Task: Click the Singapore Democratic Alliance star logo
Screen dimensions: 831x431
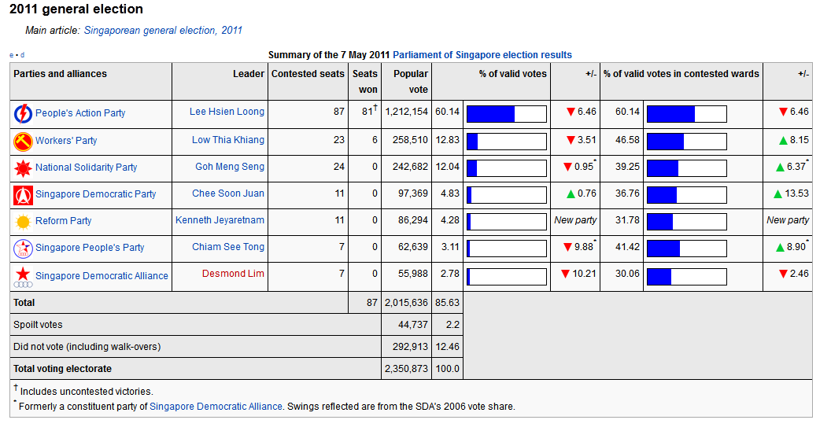Action: click(x=23, y=276)
